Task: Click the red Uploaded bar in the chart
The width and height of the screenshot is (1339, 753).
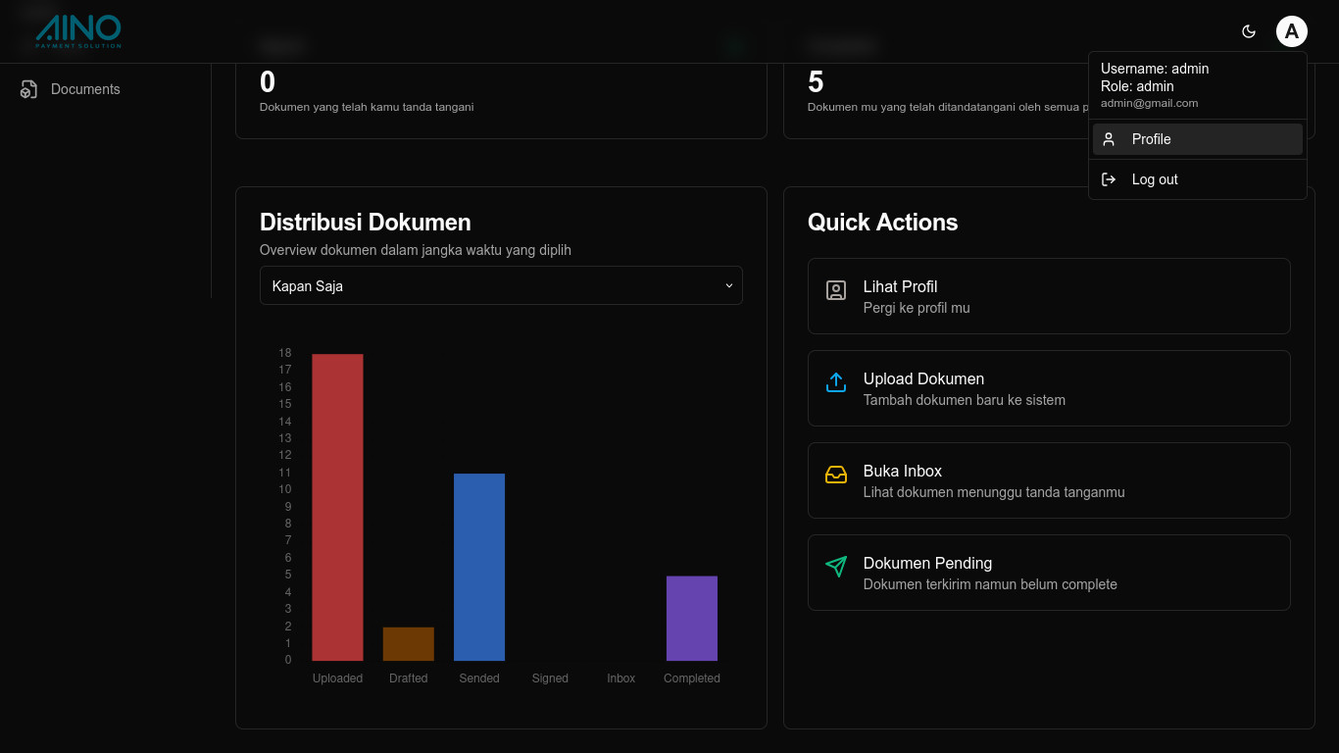Action: [337, 505]
